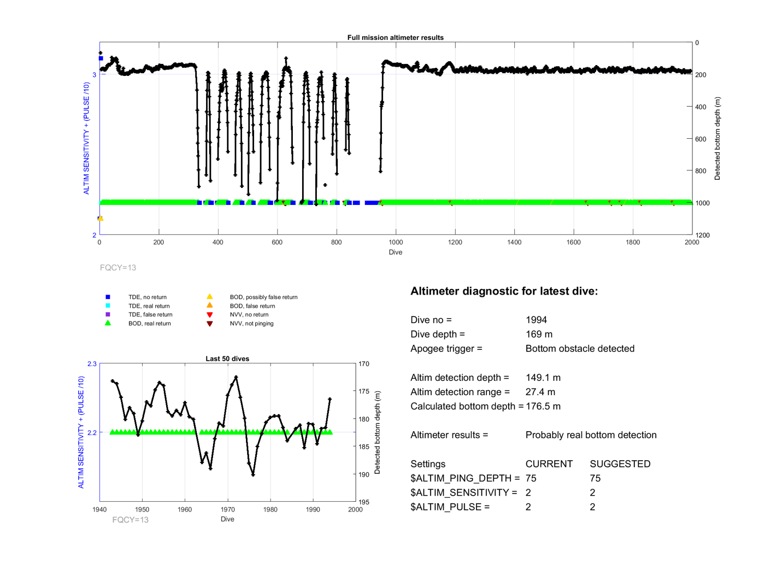
Task: Click the 'FQCY=13' label under the bottom plot
Action: click(x=130, y=520)
